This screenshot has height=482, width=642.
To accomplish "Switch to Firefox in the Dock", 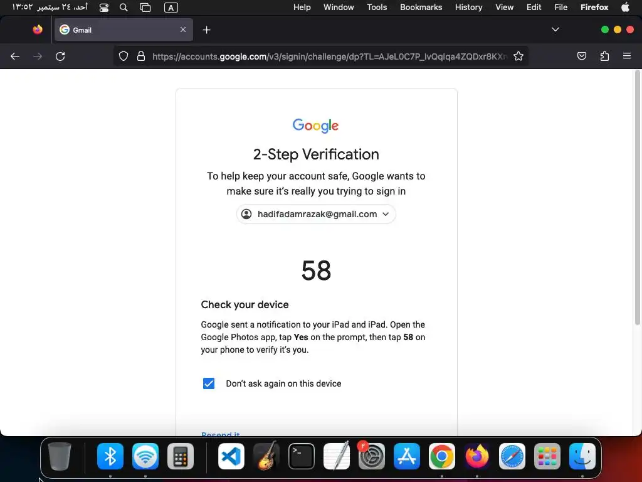I will tap(477, 456).
